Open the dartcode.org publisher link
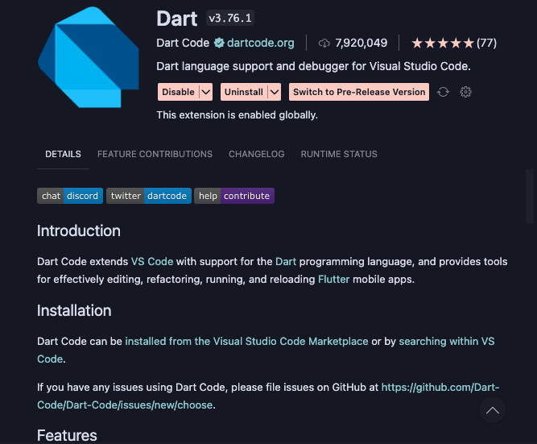The height and width of the screenshot is (444, 537). coord(261,43)
